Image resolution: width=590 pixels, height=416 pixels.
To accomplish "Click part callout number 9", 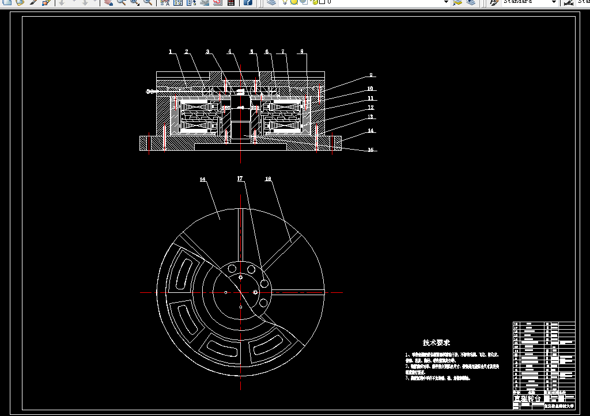I will point(371,75).
